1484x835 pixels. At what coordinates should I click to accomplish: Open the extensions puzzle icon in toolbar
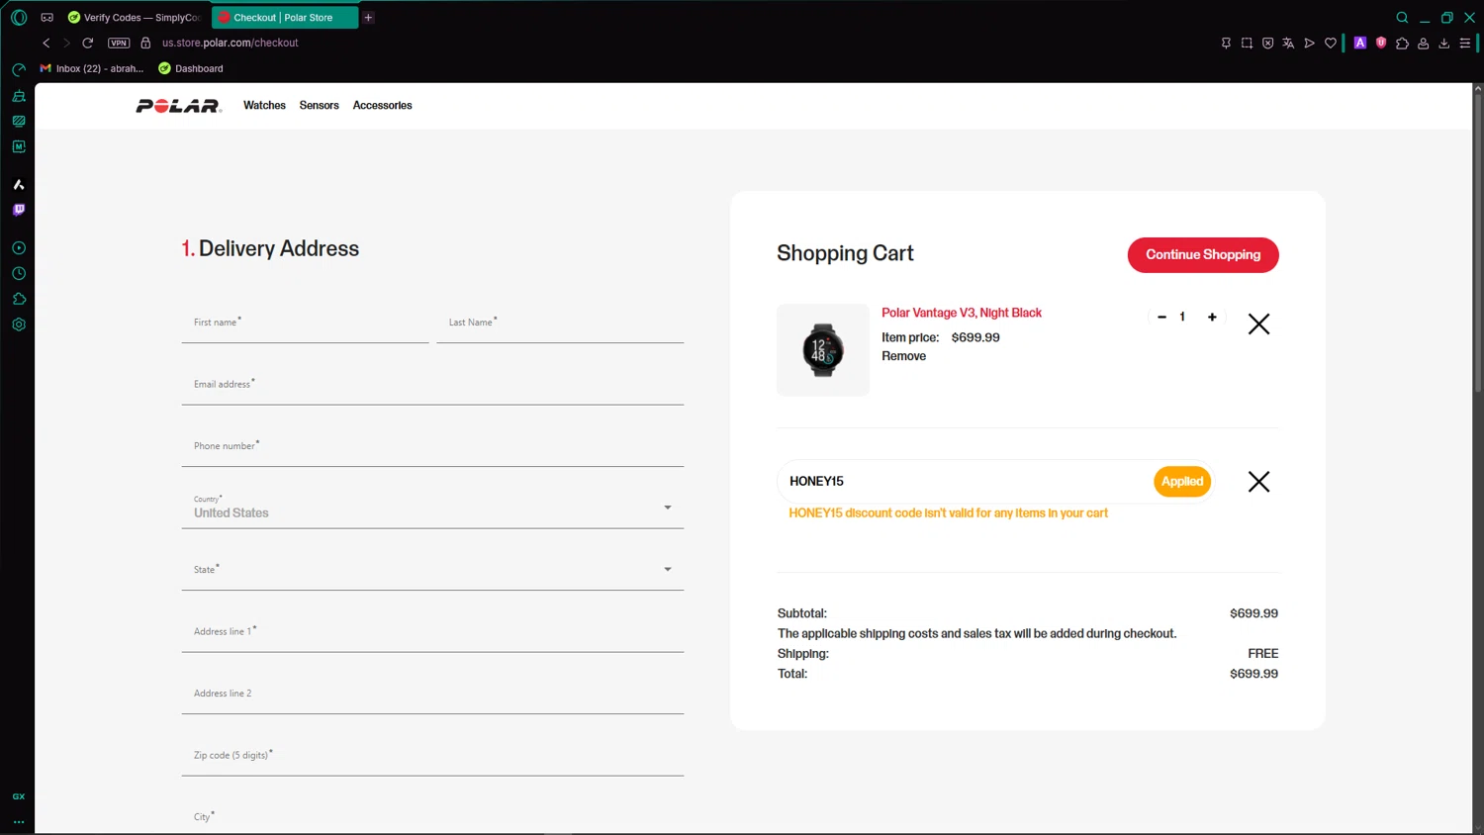[1402, 43]
